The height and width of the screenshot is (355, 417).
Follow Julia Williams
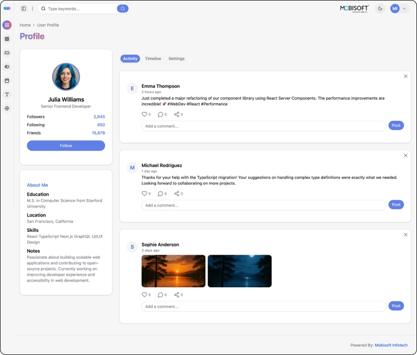pyautogui.click(x=66, y=146)
